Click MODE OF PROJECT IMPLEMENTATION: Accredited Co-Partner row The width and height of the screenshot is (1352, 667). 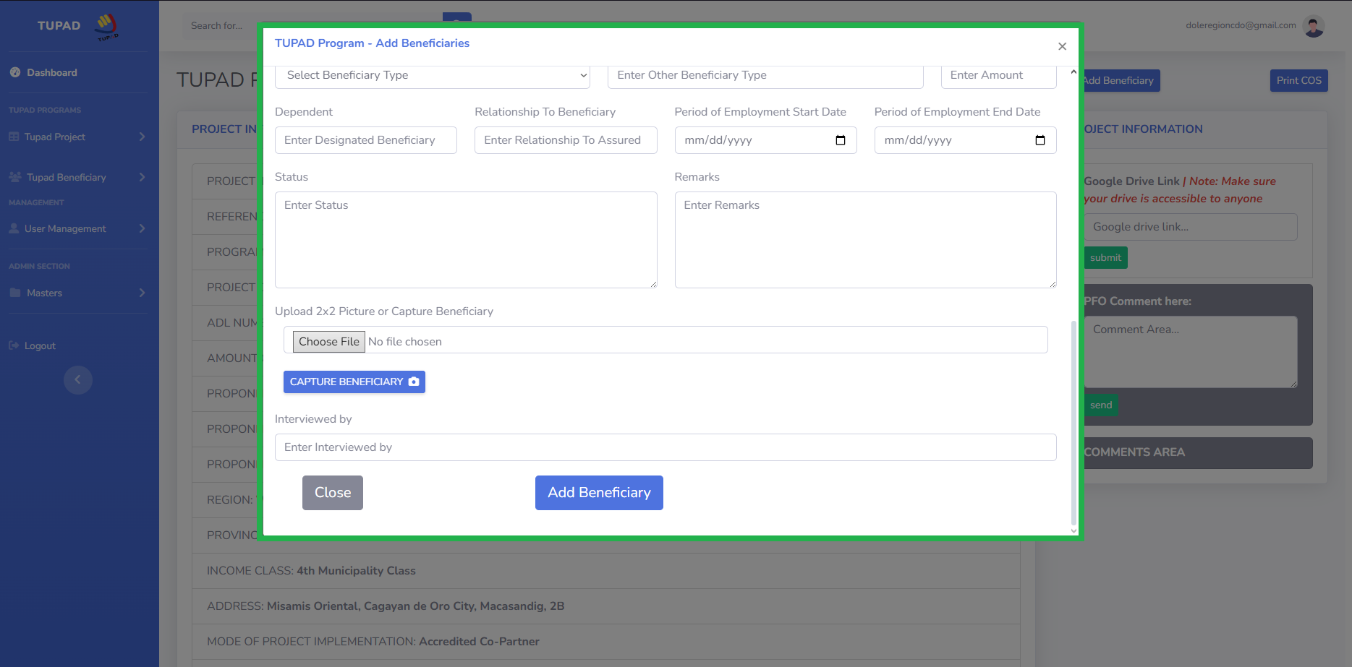click(x=606, y=642)
